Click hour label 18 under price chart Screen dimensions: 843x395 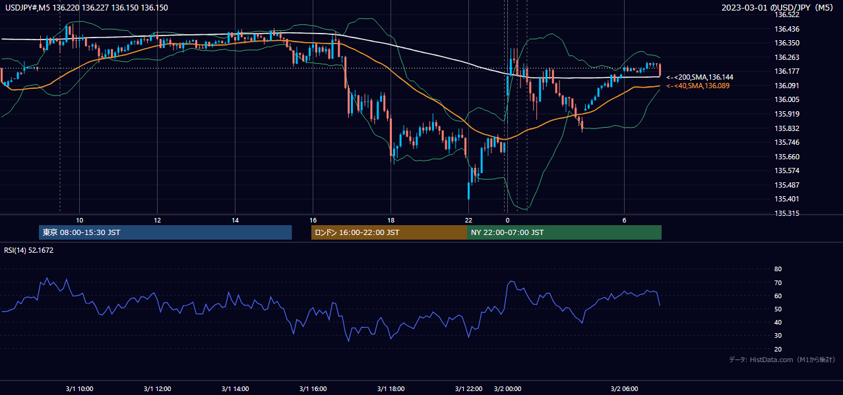(390, 220)
